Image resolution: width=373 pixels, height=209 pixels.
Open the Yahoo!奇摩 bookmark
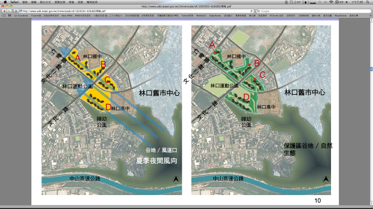187,16
